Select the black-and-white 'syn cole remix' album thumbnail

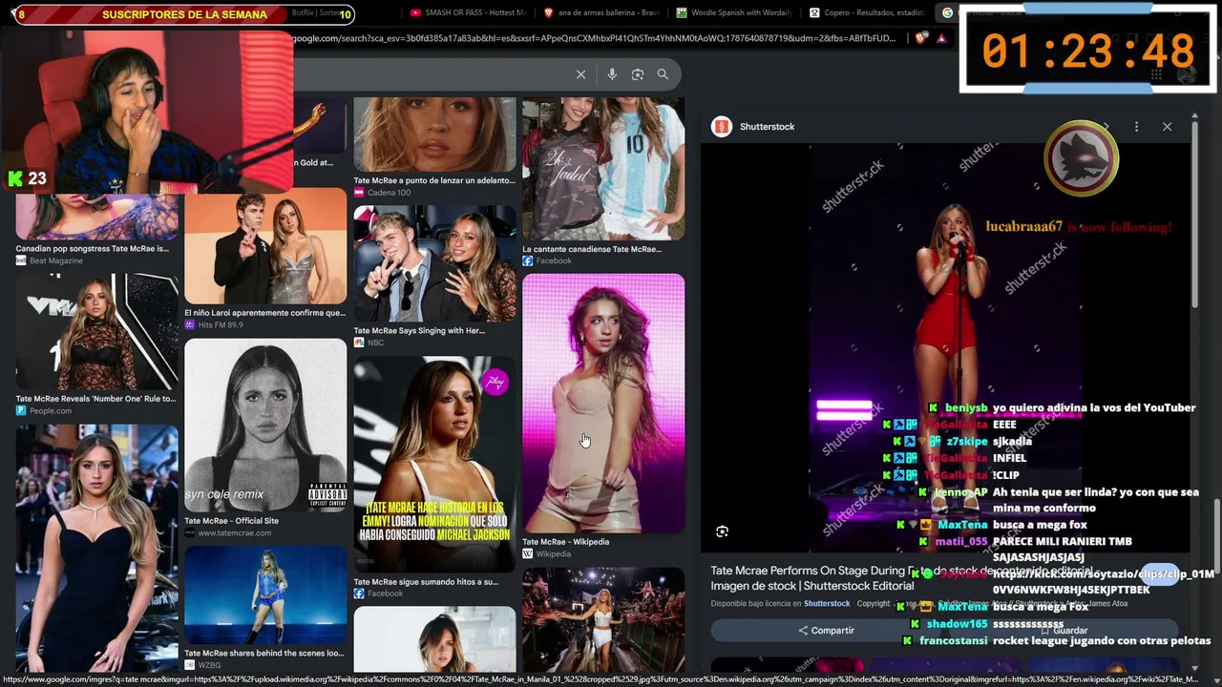point(265,426)
